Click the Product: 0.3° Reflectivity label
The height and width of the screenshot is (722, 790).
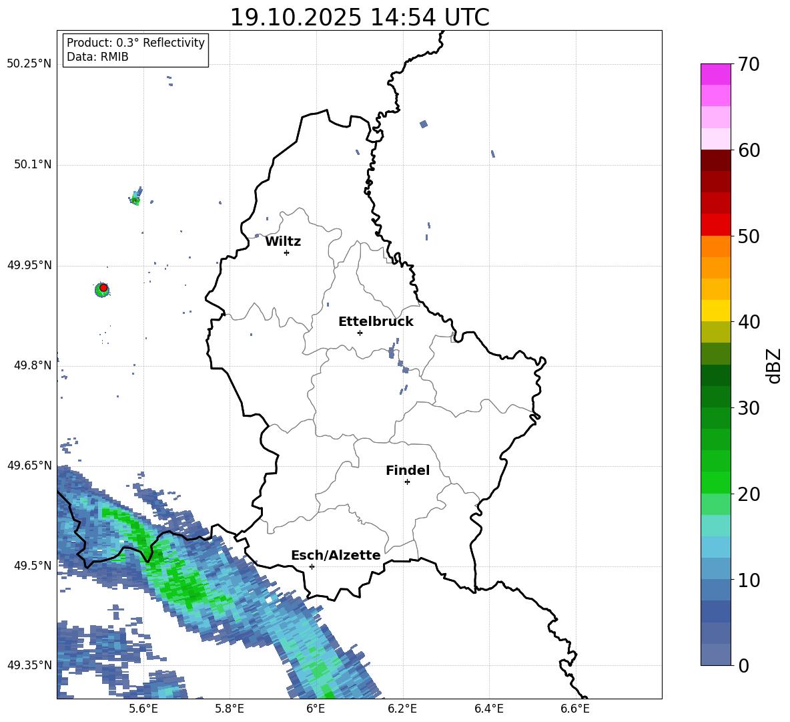click(135, 43)
